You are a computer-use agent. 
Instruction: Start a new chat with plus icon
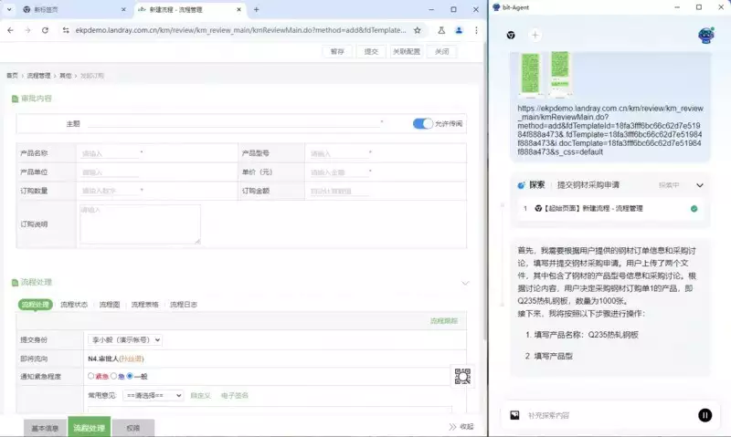tap(535, 35)
